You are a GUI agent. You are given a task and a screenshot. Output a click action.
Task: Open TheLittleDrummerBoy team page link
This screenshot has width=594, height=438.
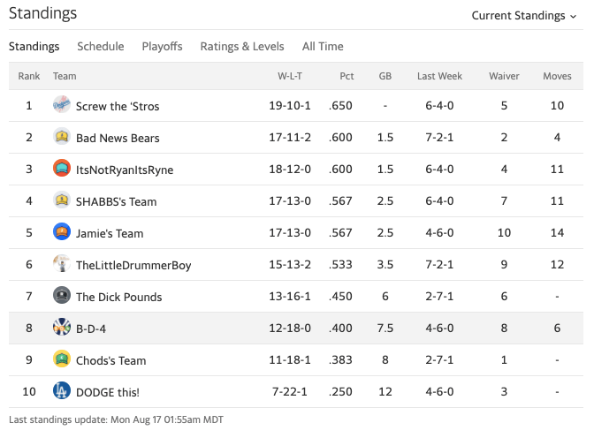133,265
